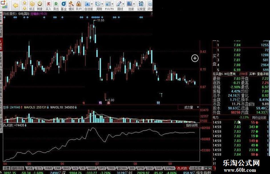Open the 指标平台 indicator platform button
Screen dimensions: 270x174
pyautogui.click(x=18, y=168)
